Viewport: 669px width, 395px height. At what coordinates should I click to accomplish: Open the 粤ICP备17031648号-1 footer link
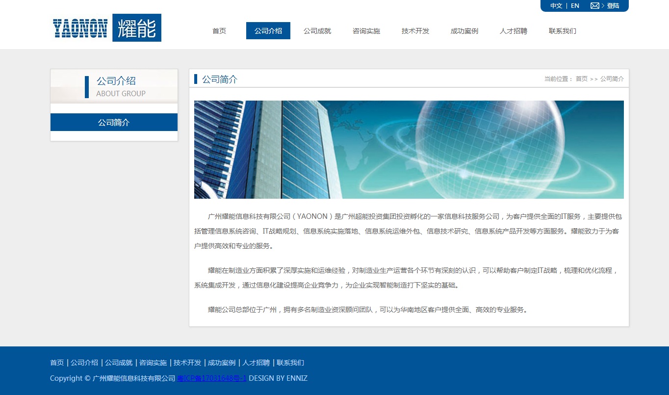[211, 378]
